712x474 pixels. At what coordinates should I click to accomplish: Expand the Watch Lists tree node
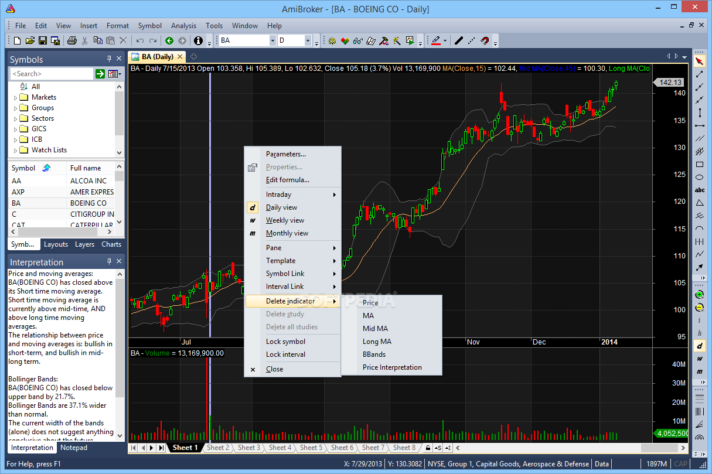coord(15,150)
